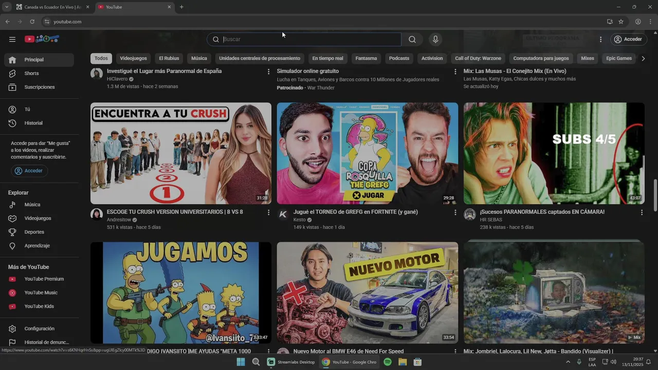Open Aprendizaje under Explorar
The image size is (658, 370).
pos(39,246)
